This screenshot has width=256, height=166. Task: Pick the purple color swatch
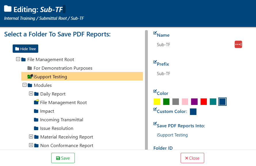194,101
